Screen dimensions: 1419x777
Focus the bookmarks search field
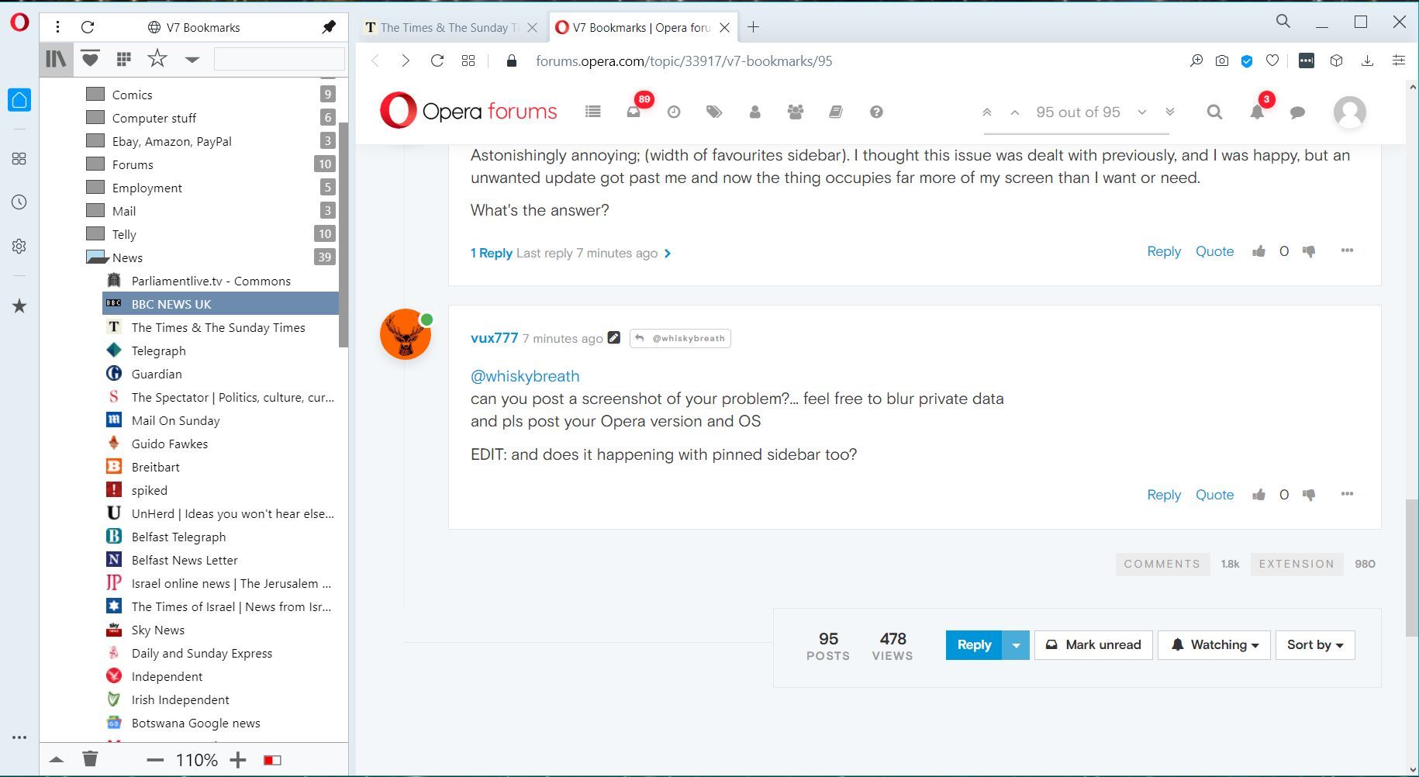click(279, 59)
